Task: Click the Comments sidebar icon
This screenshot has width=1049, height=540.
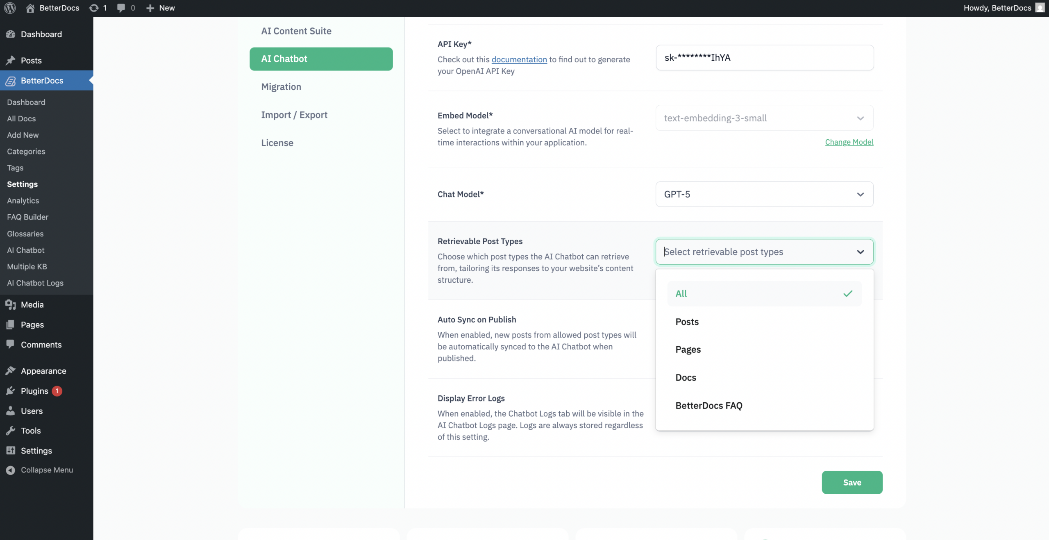Action: click(x=11, y=345)
